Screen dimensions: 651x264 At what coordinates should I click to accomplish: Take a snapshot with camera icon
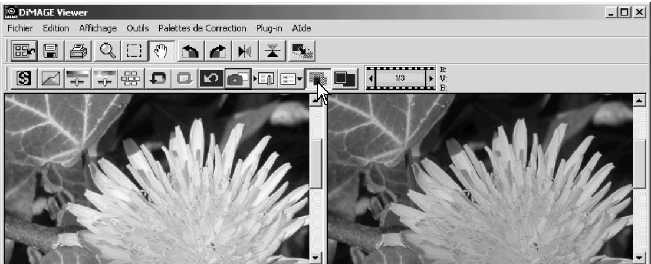[x=238, y=78]
